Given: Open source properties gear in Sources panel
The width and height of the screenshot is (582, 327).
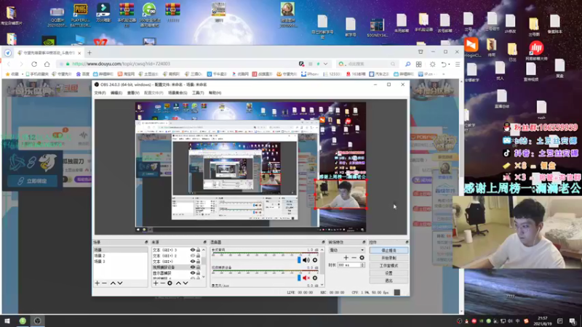Looking at the screenshot, I should [170, 283].
